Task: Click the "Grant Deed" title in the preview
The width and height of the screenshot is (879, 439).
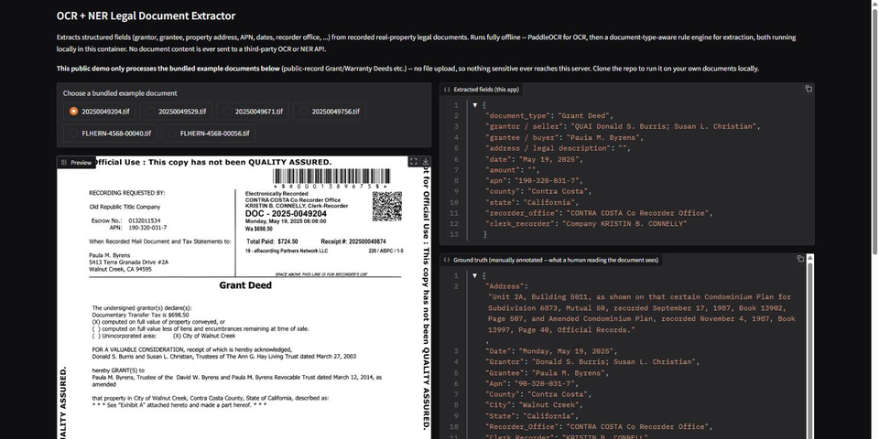Action: (245, 285)
